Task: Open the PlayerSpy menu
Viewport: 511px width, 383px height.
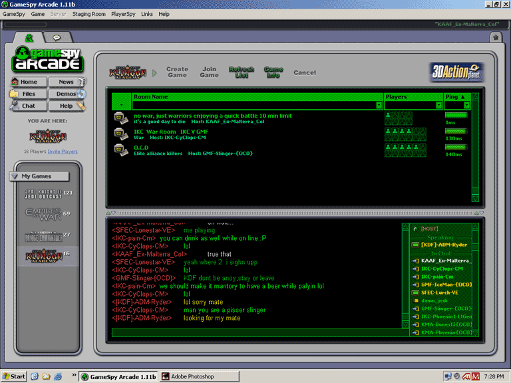Action: click(x=123, y=14)
